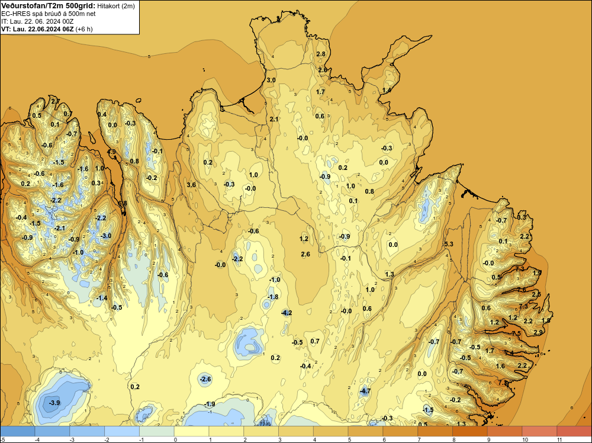Pick the legend color between 2 and 3
The width and height of the screenshot is (592, 443).
point(261,431)
